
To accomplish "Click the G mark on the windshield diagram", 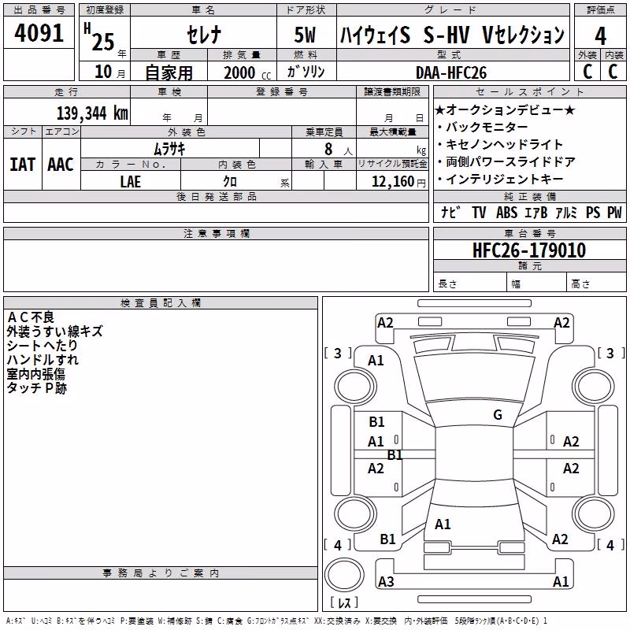I will click(498, 415).
